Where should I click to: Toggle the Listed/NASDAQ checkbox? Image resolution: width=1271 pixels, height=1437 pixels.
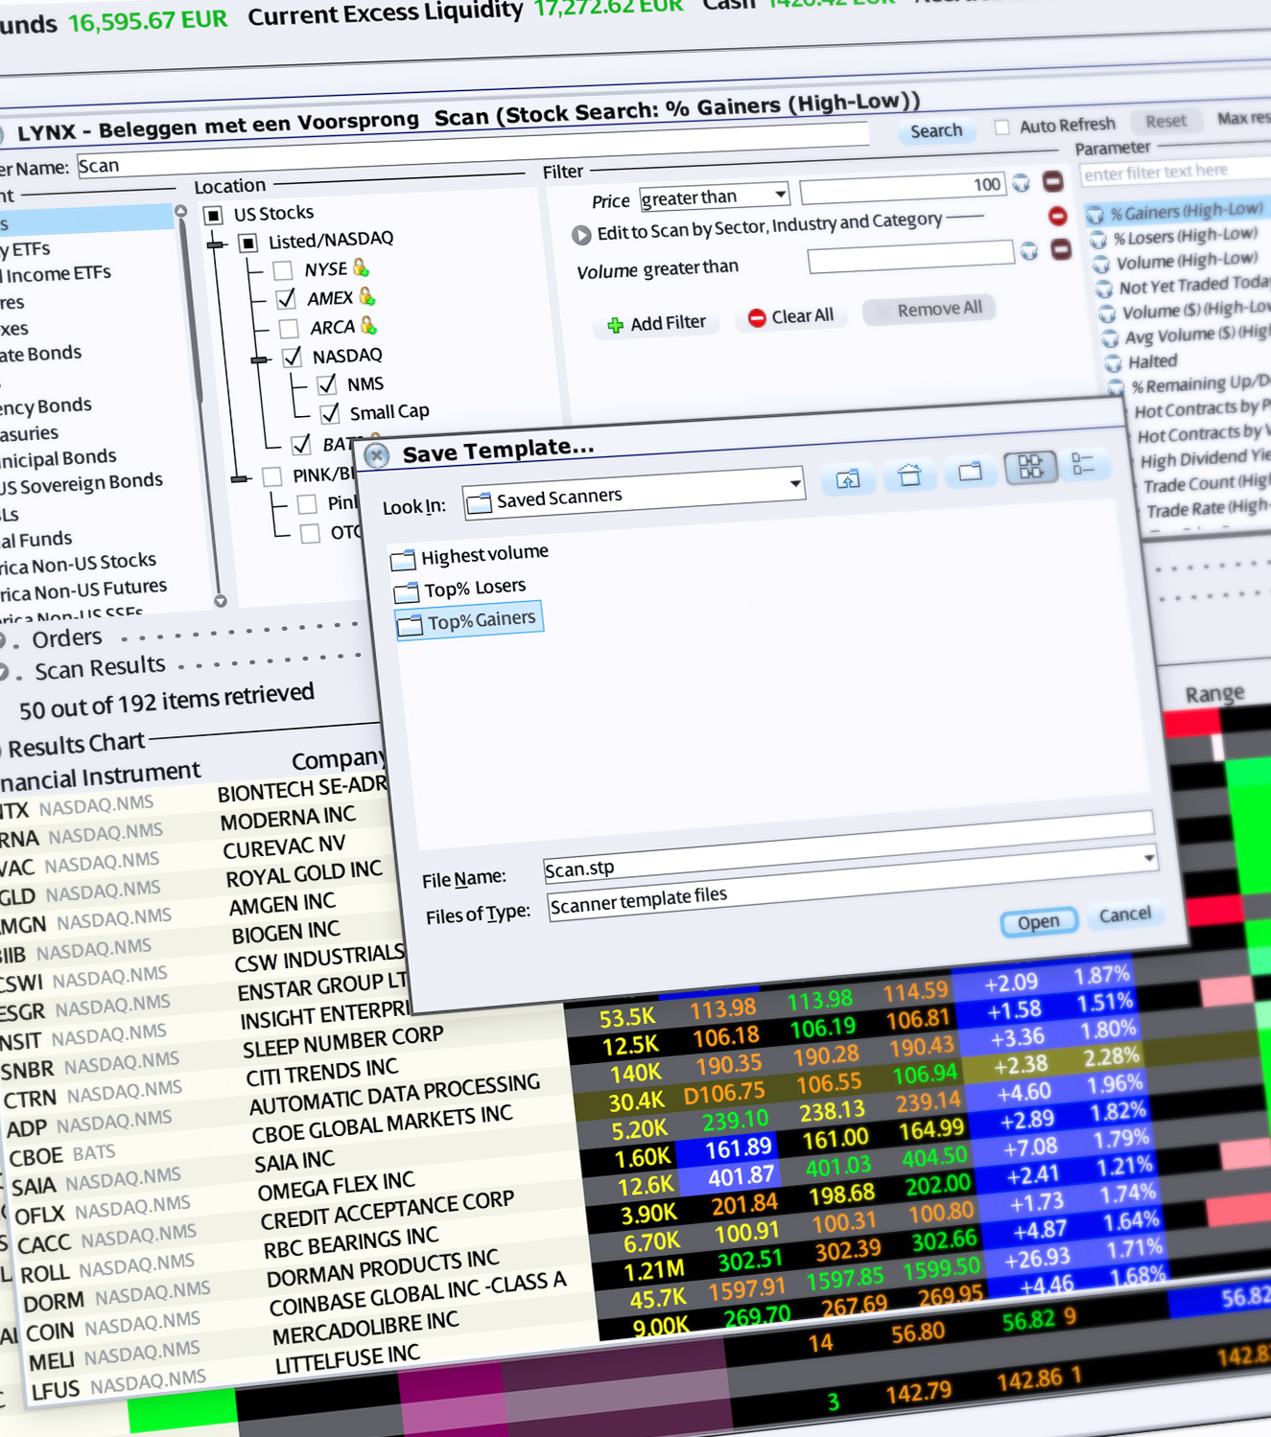click(248, 243)
